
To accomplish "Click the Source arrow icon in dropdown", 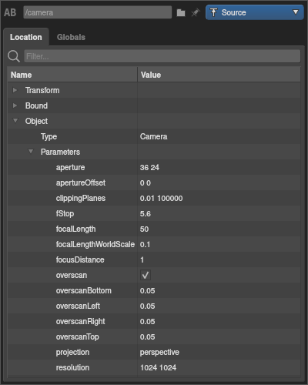I will [213, 12].
